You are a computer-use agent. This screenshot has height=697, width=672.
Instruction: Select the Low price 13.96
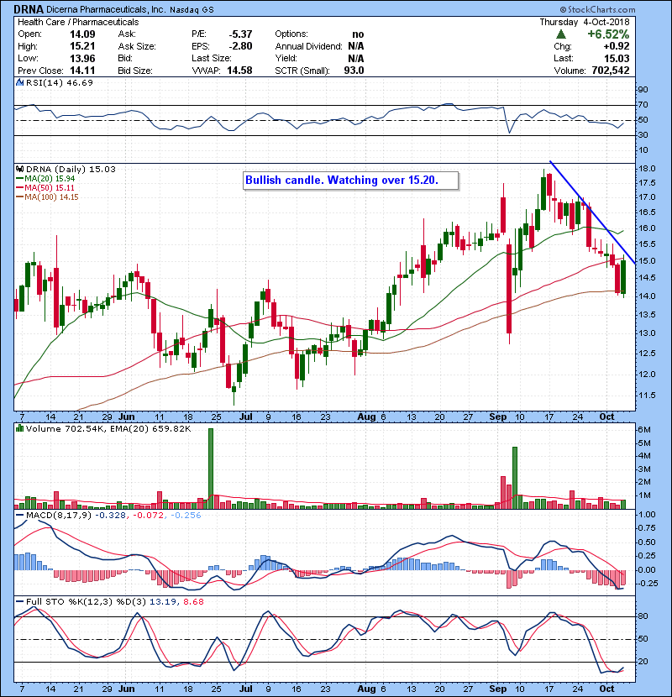coord(82,58)
